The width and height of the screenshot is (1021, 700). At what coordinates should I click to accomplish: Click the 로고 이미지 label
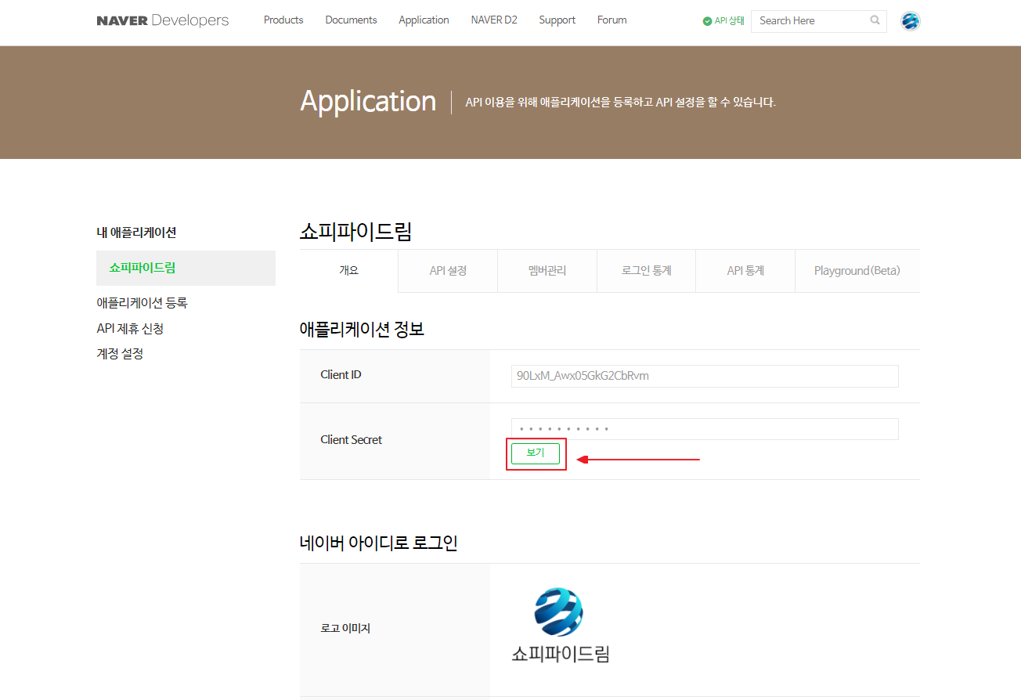[x=345, y=629]
